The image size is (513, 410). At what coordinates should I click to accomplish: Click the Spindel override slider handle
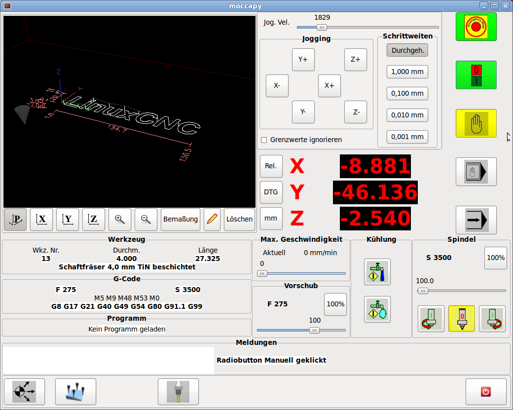(423, 291)
